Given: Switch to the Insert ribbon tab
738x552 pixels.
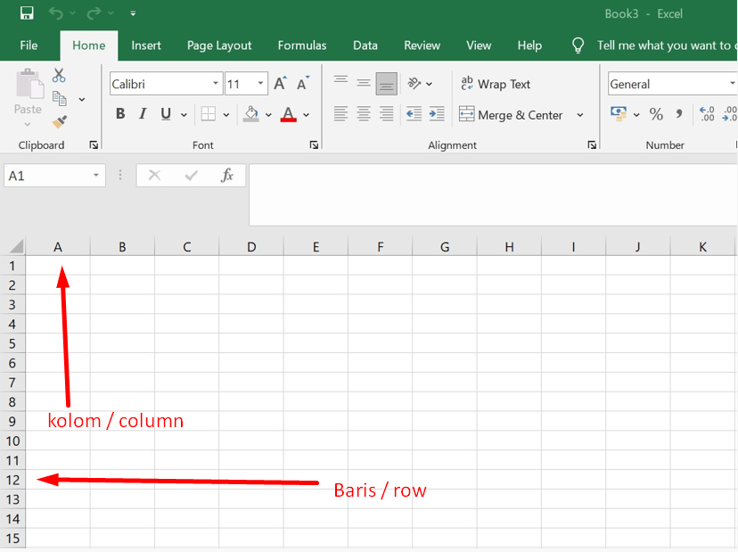Looking at the screenshot, I should tap(146, 45).
